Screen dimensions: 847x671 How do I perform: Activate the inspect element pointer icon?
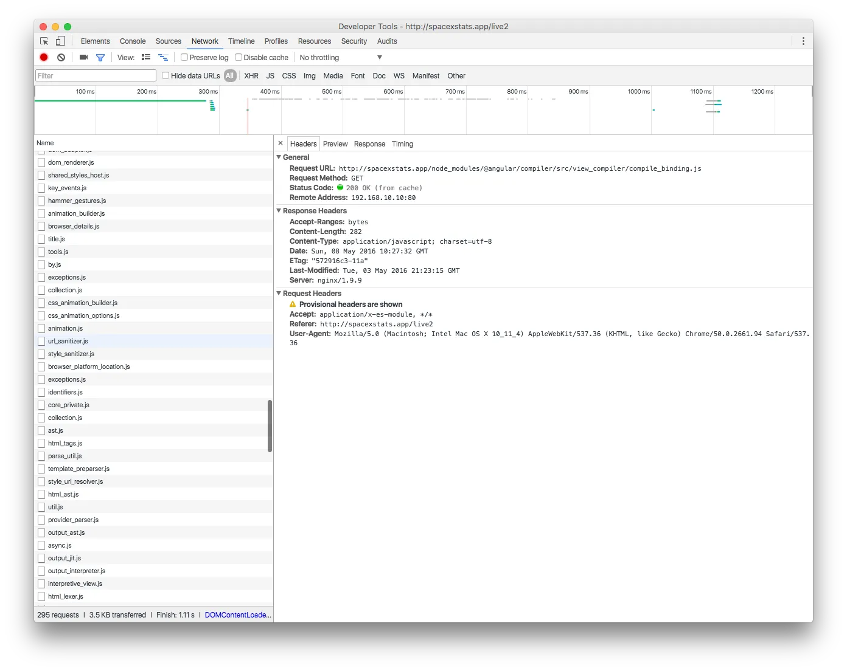coord(44,41)
